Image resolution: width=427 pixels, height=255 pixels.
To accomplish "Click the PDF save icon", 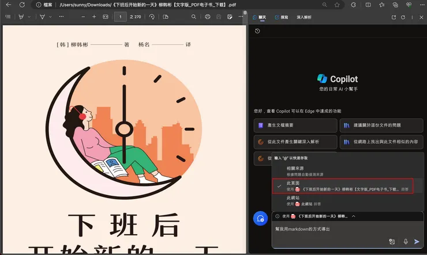I will tap(219, 17).
